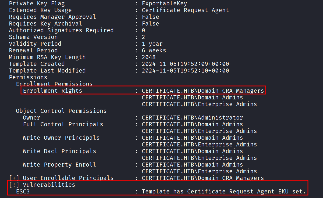
Task: Click the Enrollment Rights label
Action: pos(52,91)
